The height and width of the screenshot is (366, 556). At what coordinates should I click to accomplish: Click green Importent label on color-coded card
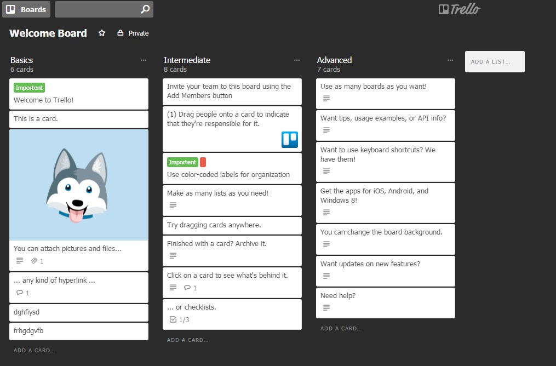pyautogui.click(x=182, y=162)
